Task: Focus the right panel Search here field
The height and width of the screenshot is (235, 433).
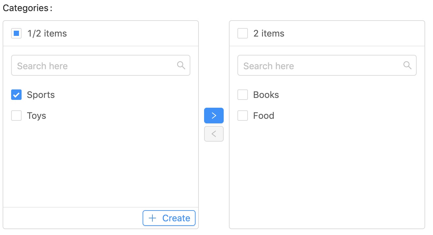Action: pos(327,65)
